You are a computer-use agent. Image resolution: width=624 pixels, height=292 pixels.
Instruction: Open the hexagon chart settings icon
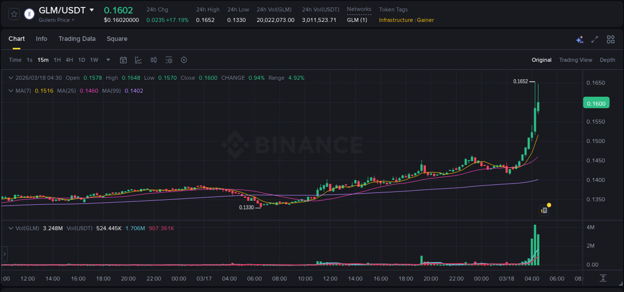click(x=184, y=60)
